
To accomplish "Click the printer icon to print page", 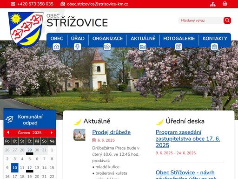I will pos(225,4).
